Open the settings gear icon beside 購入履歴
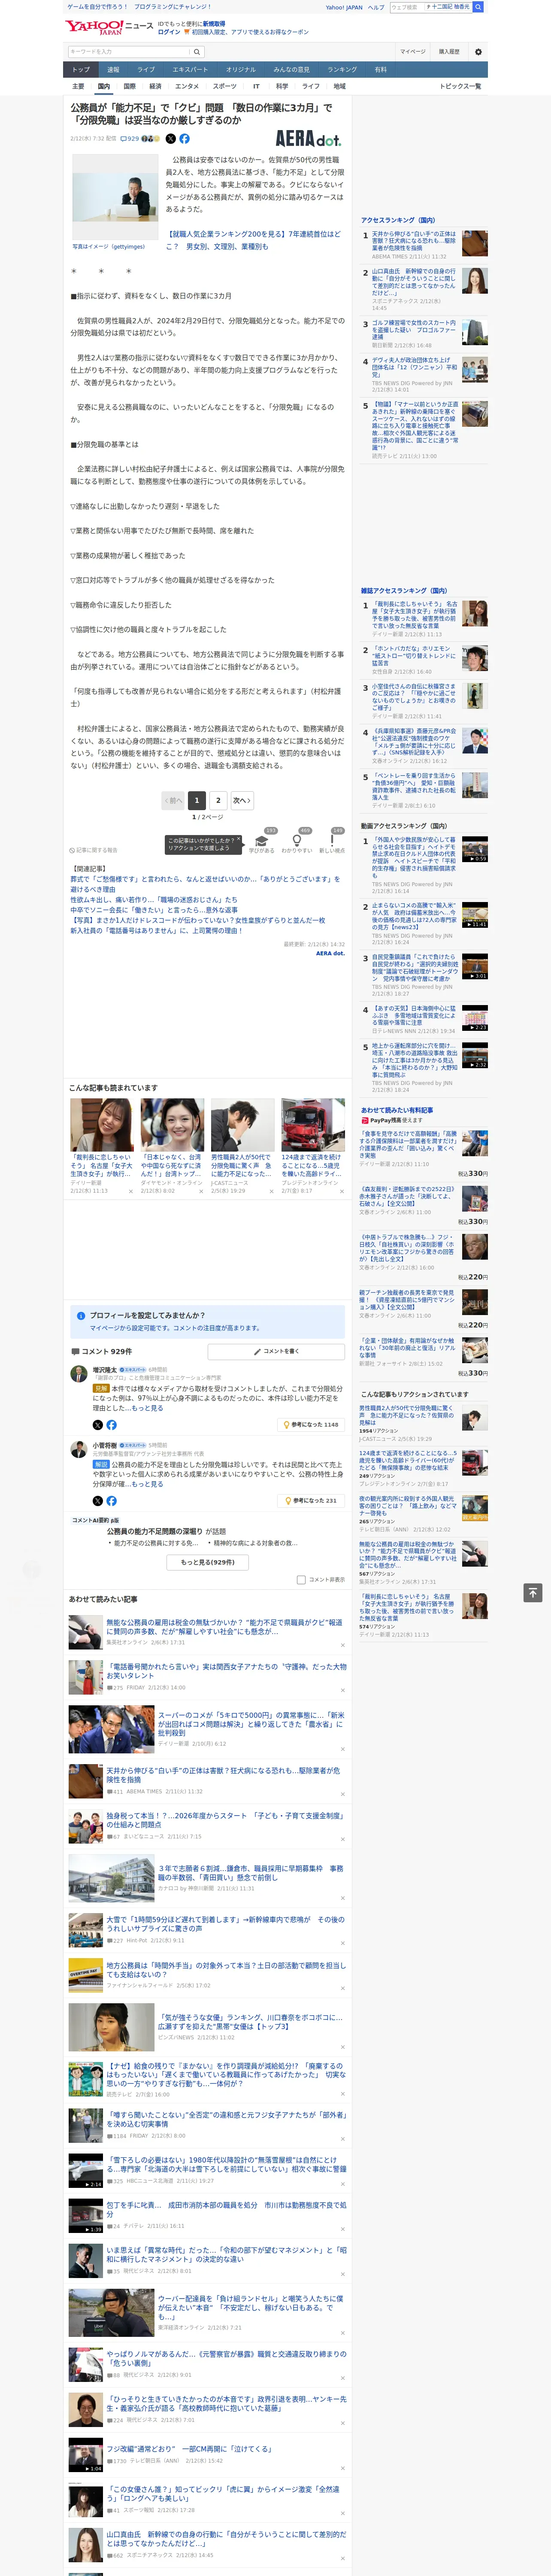Viewport: 551px width, 2576px height. point(478,52)
